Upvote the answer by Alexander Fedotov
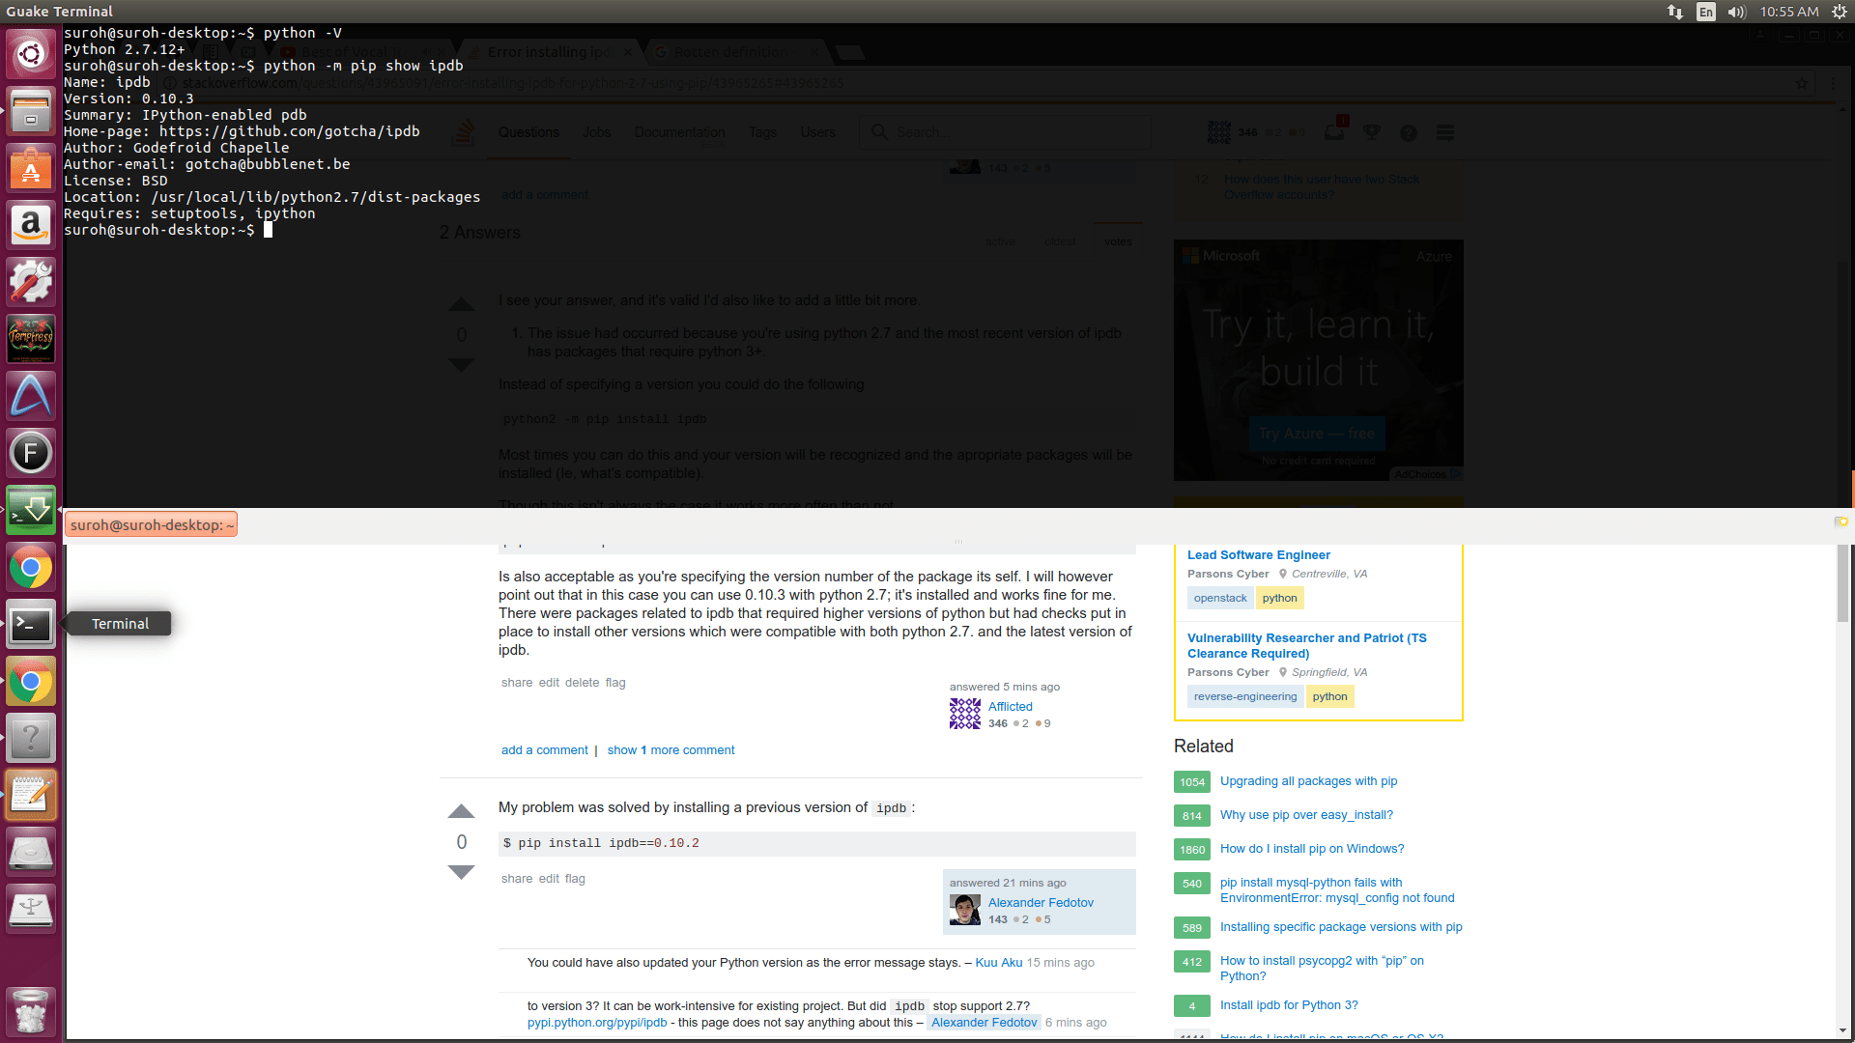Viewport: 1855px width, 1043px height. (461, 812)
